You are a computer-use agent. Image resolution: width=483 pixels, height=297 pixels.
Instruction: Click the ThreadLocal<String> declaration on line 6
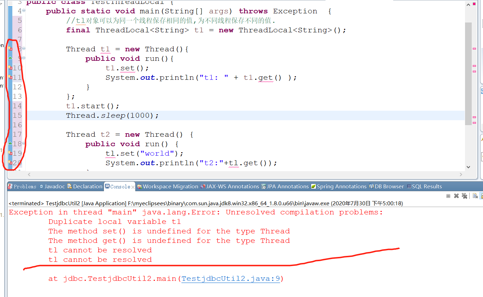(x=206, y=30)
